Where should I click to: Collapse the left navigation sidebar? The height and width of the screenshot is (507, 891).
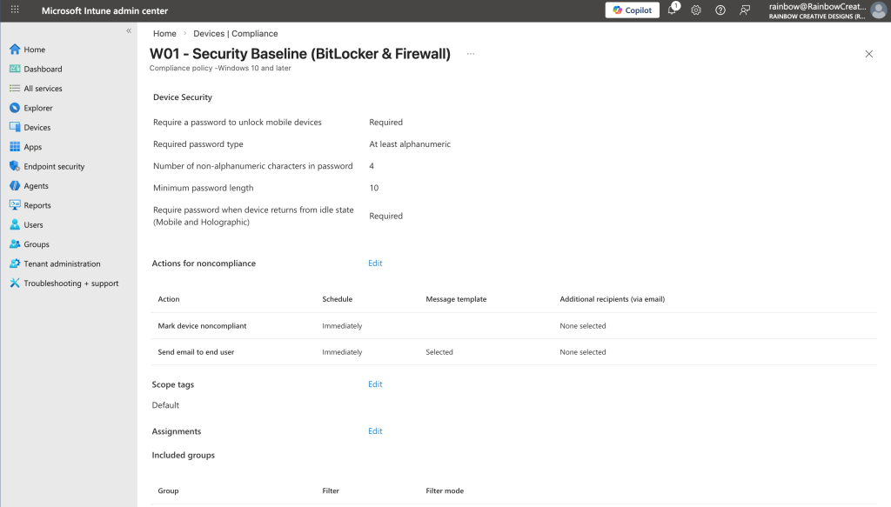[x=129, y=30]
